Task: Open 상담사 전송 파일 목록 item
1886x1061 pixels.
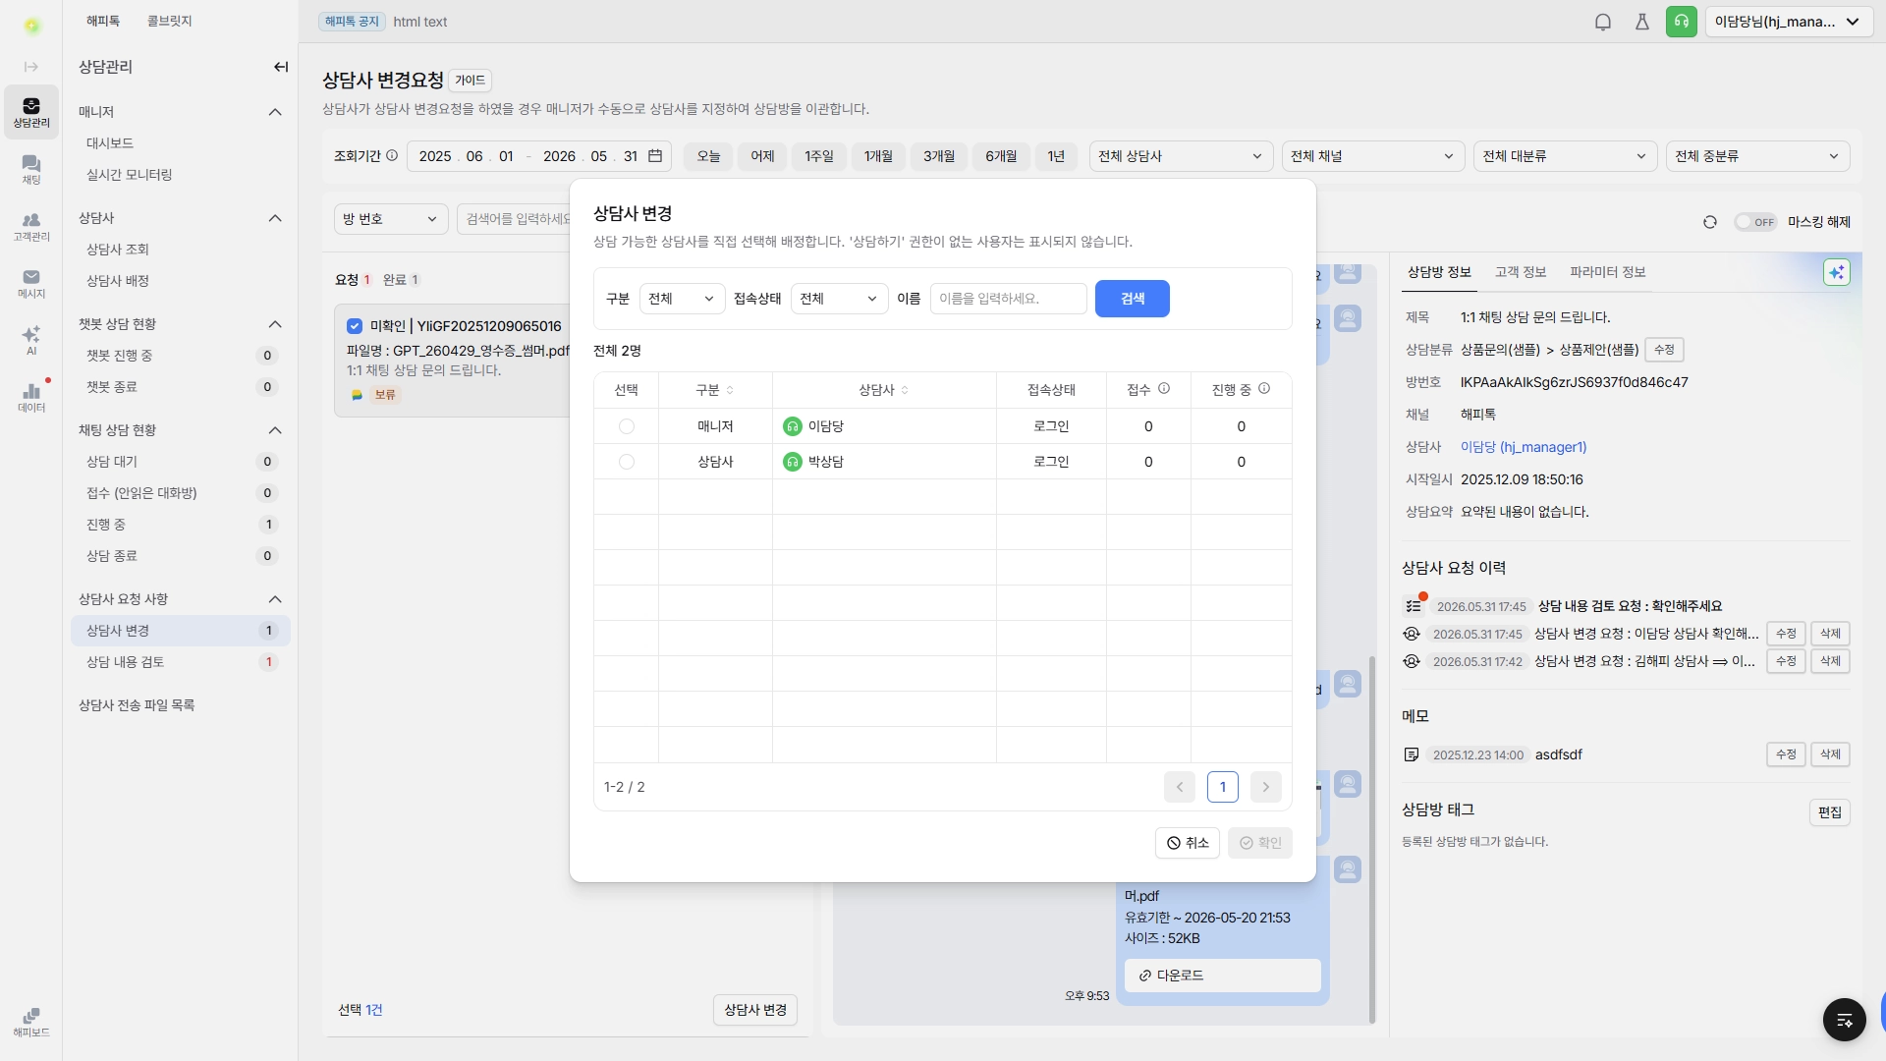Action: 137,705
